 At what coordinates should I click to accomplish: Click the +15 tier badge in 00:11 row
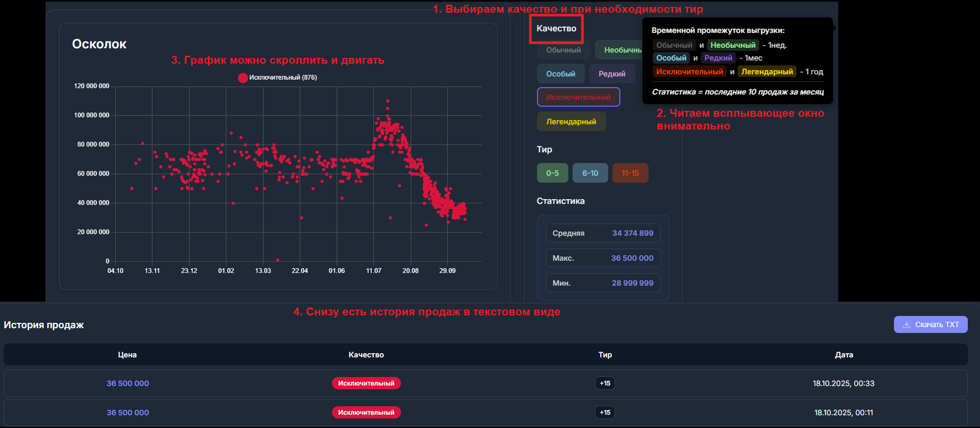coord(605,413)
